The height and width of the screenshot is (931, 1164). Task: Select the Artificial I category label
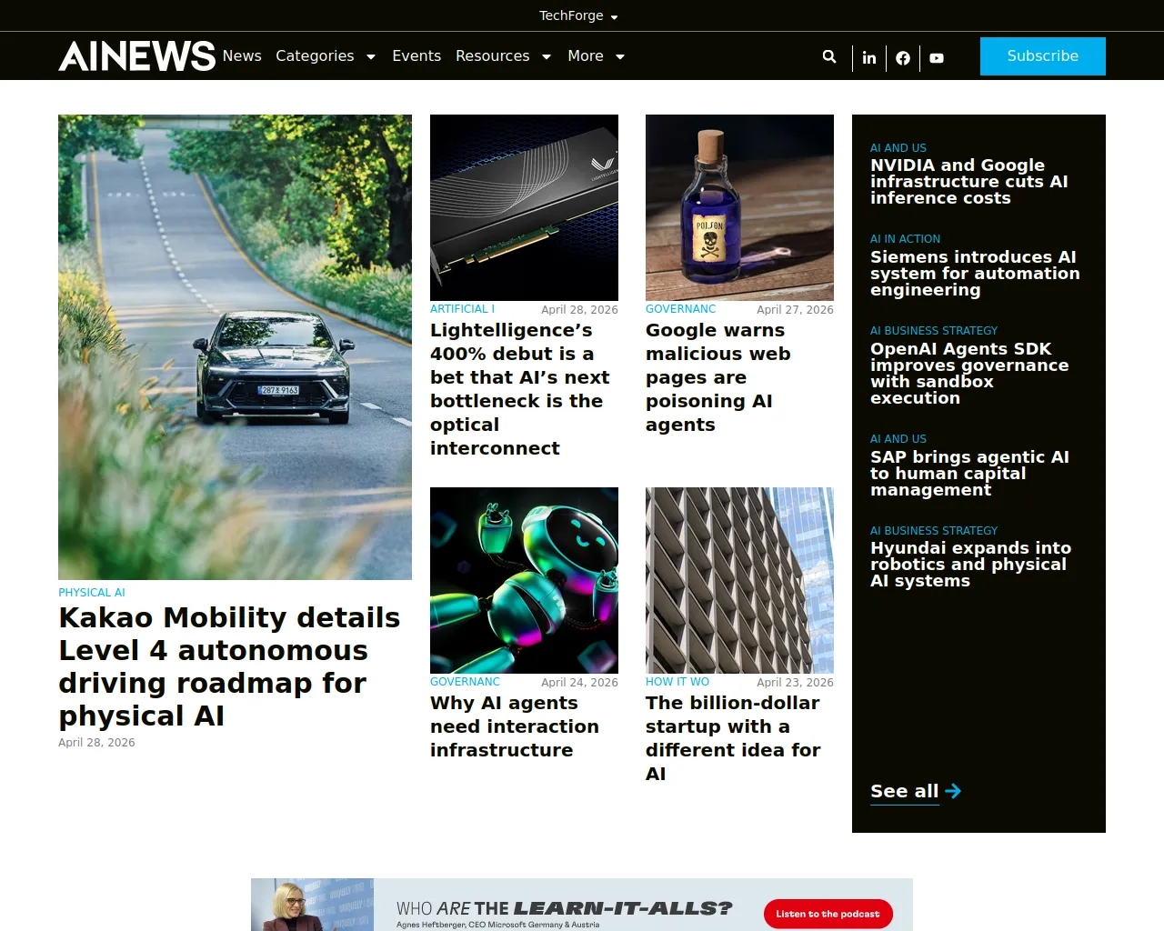tap(462, 309)
